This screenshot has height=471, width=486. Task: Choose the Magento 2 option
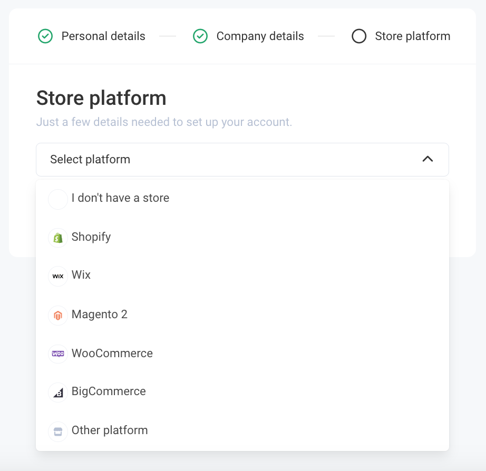pos(242,315)
